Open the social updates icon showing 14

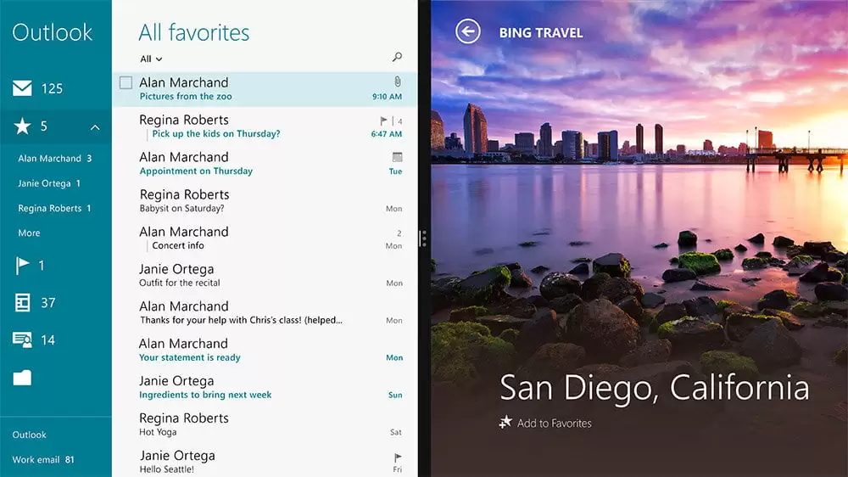22,340
